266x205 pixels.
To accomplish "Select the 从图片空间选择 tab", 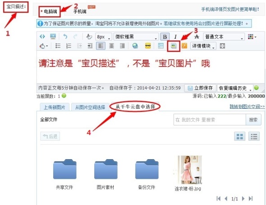I will [x=90, y=107].
